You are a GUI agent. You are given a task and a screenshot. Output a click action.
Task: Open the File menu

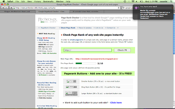point(17,1)
